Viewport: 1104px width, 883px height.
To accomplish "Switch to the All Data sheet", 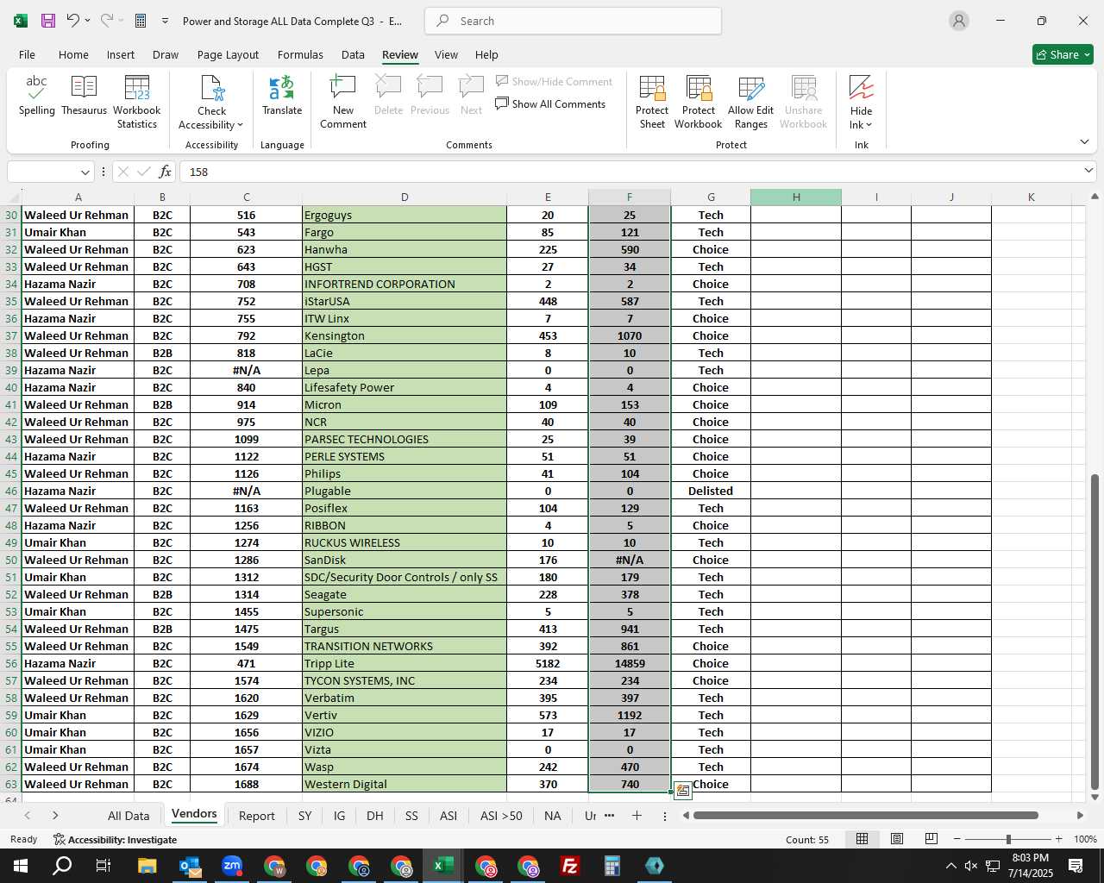I will pyautogui.click(x=129, y=816).
